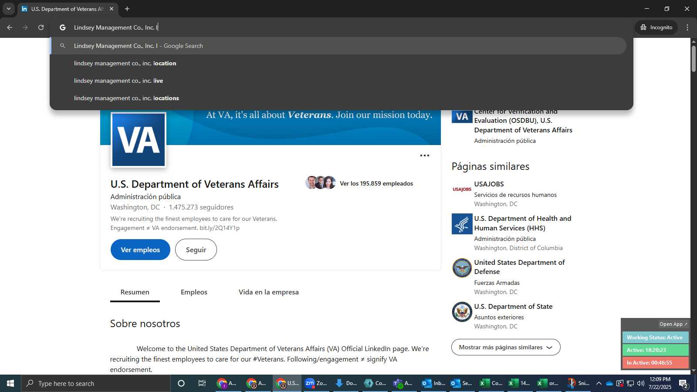The width and height of the screenshot is (697, 392).
Task: Click the bit.ly/2Q14Y1p link text
Action: (220, 228)
